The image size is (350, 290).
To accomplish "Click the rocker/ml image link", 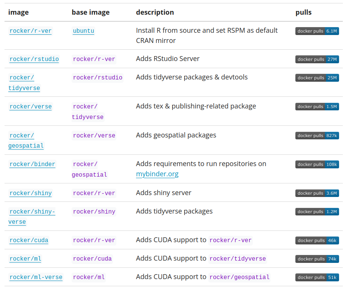I will tap(25, 259).
